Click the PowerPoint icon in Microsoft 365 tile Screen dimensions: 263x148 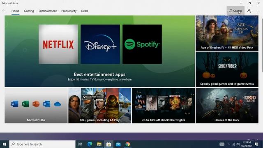click(x=36, y=104)
